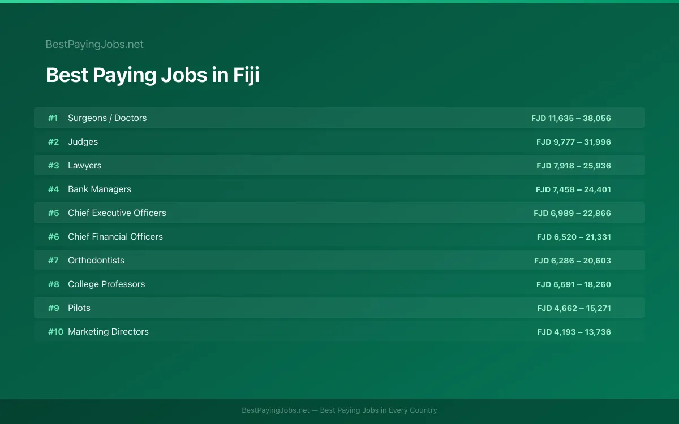The image size is (679, 424).
Task: Select the Chief Financial Officers job title
Action: [x=115, y=237]
